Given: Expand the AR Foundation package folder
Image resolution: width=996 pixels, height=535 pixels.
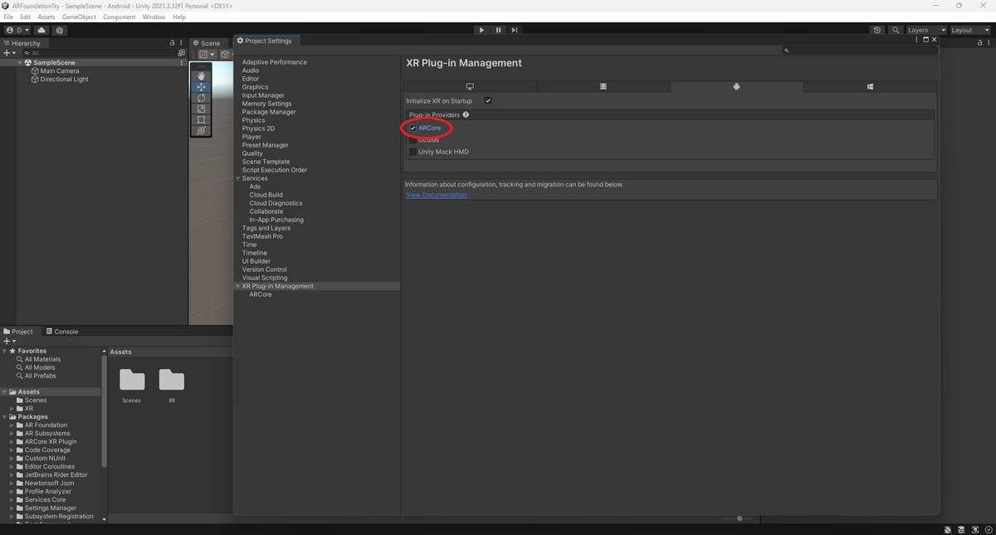Looking at the screenshot, I should click(12, 425).
